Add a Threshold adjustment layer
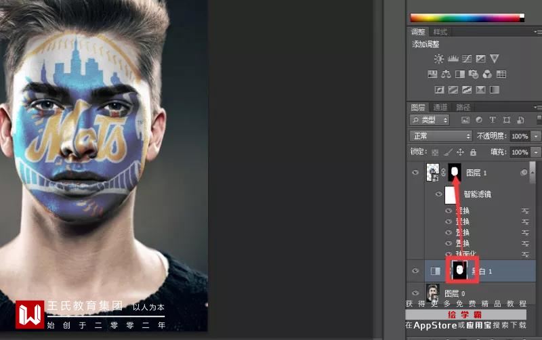Screen dimensions: 542x340 click(467, 90)
